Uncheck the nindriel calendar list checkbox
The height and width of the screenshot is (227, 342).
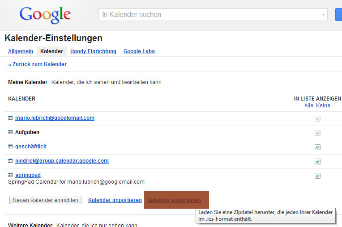tap(317, 161)
